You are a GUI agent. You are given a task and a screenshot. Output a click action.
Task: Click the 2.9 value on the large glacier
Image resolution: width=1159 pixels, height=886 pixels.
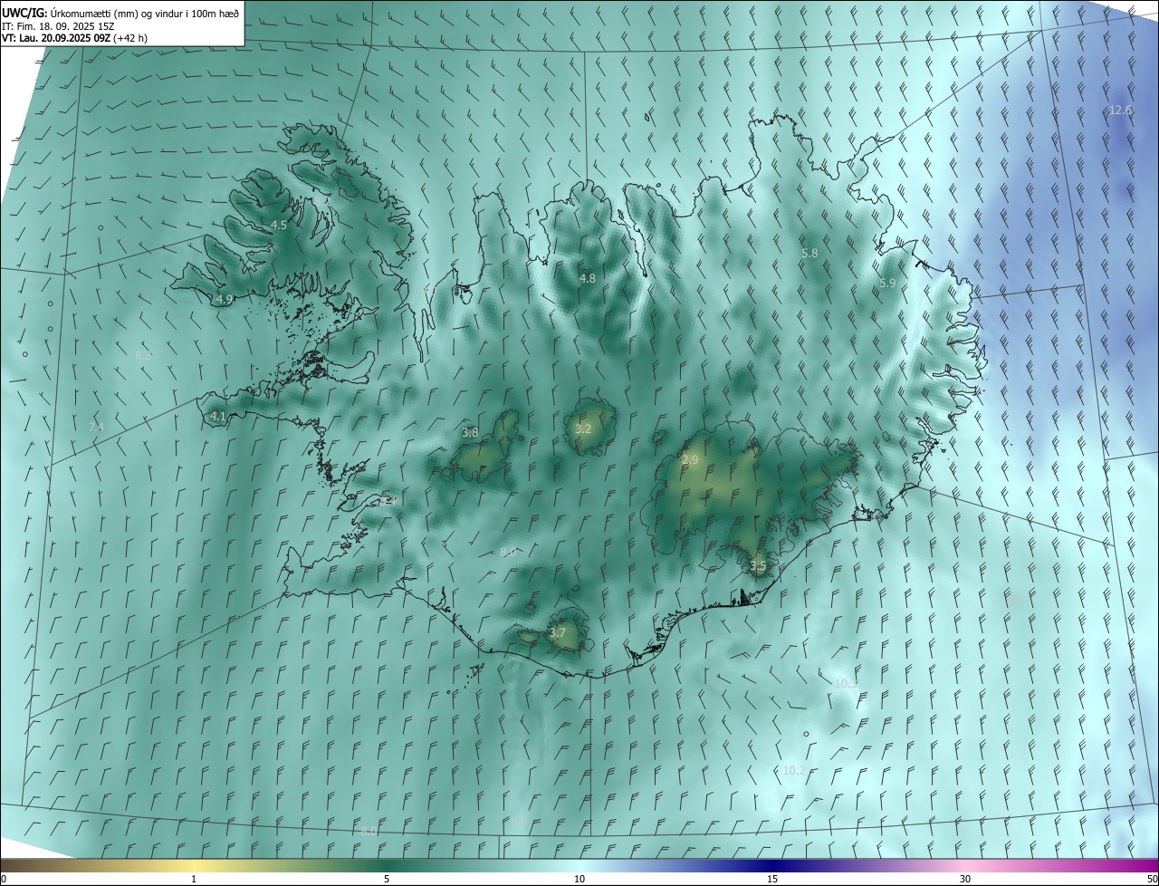pyautogui.click(x=690, y=460)
